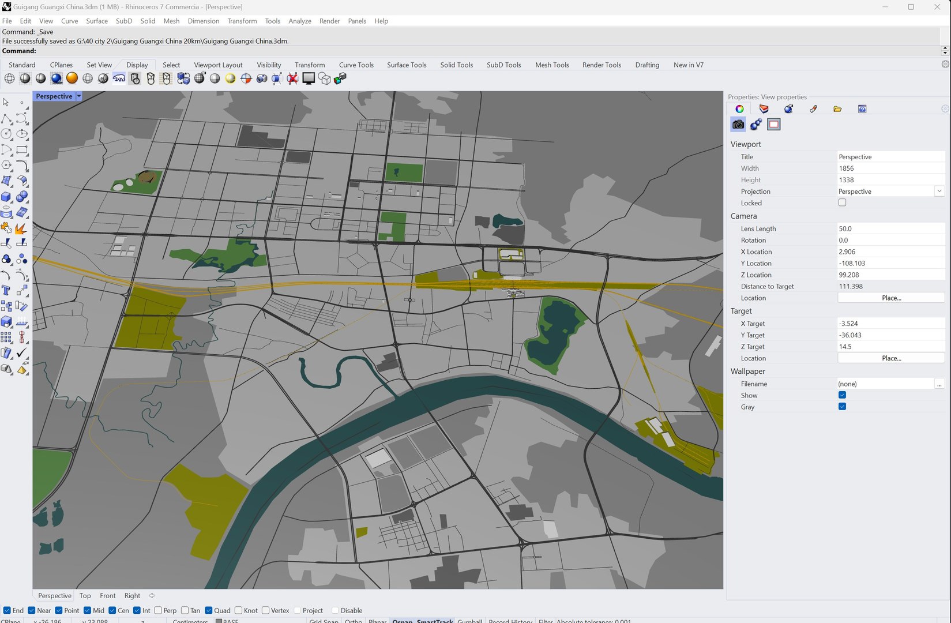
Task: Select the Text object tool
Action: pyautogui.click(x=6, y=290)
